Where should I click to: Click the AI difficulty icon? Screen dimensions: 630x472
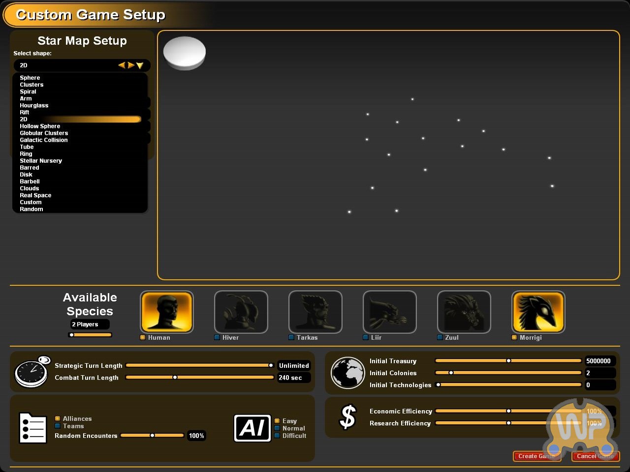252,428
